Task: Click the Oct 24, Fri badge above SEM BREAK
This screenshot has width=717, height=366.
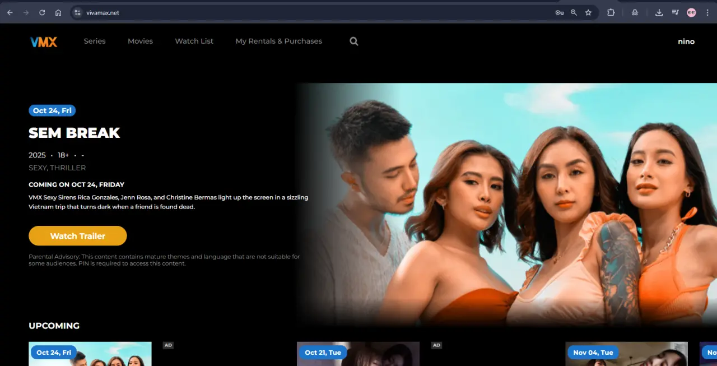Action: [52, 110]
